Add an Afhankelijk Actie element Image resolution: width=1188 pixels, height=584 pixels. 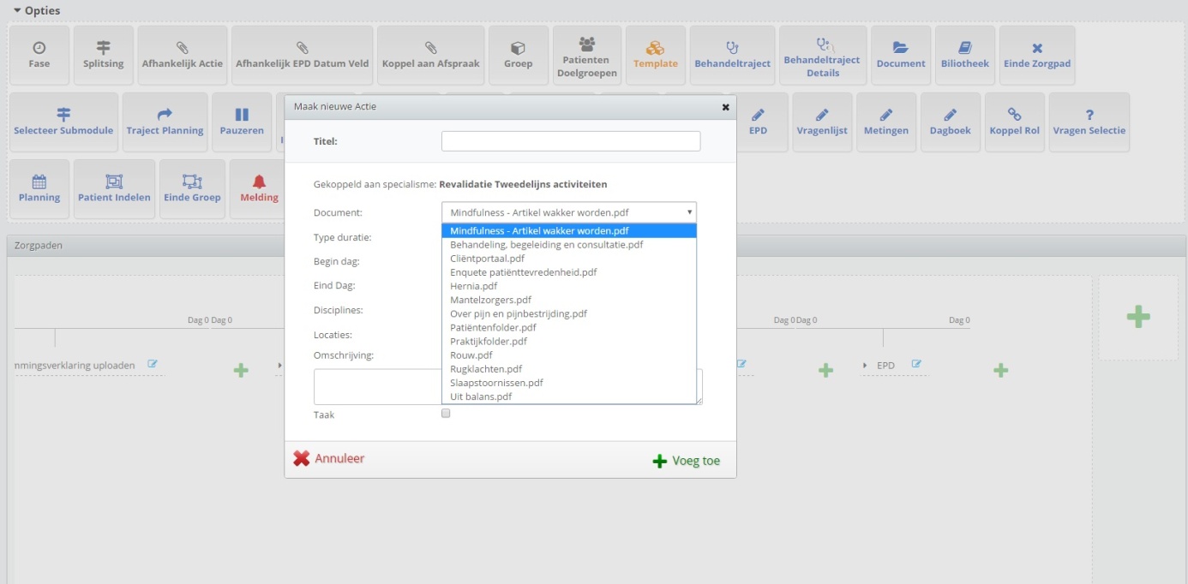pyautogui.click(x=183, y=56)
